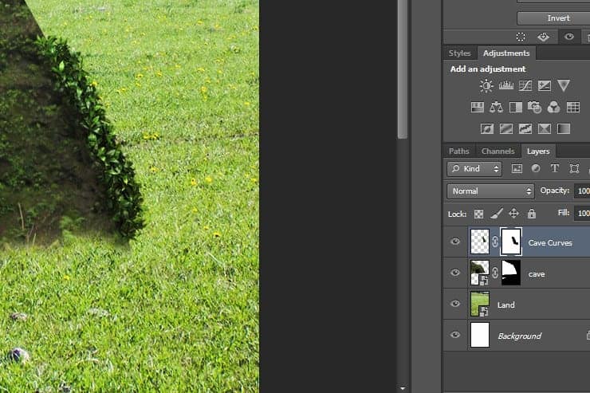Select the Adjustments tab
The width and height of the screenshot is (590, 393).
pyautogui.click(x=506, y=53)
